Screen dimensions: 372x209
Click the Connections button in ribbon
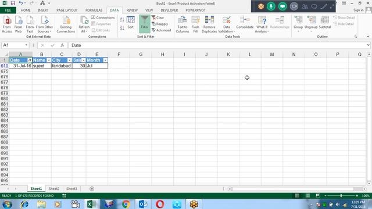click(x=103, y=17)
